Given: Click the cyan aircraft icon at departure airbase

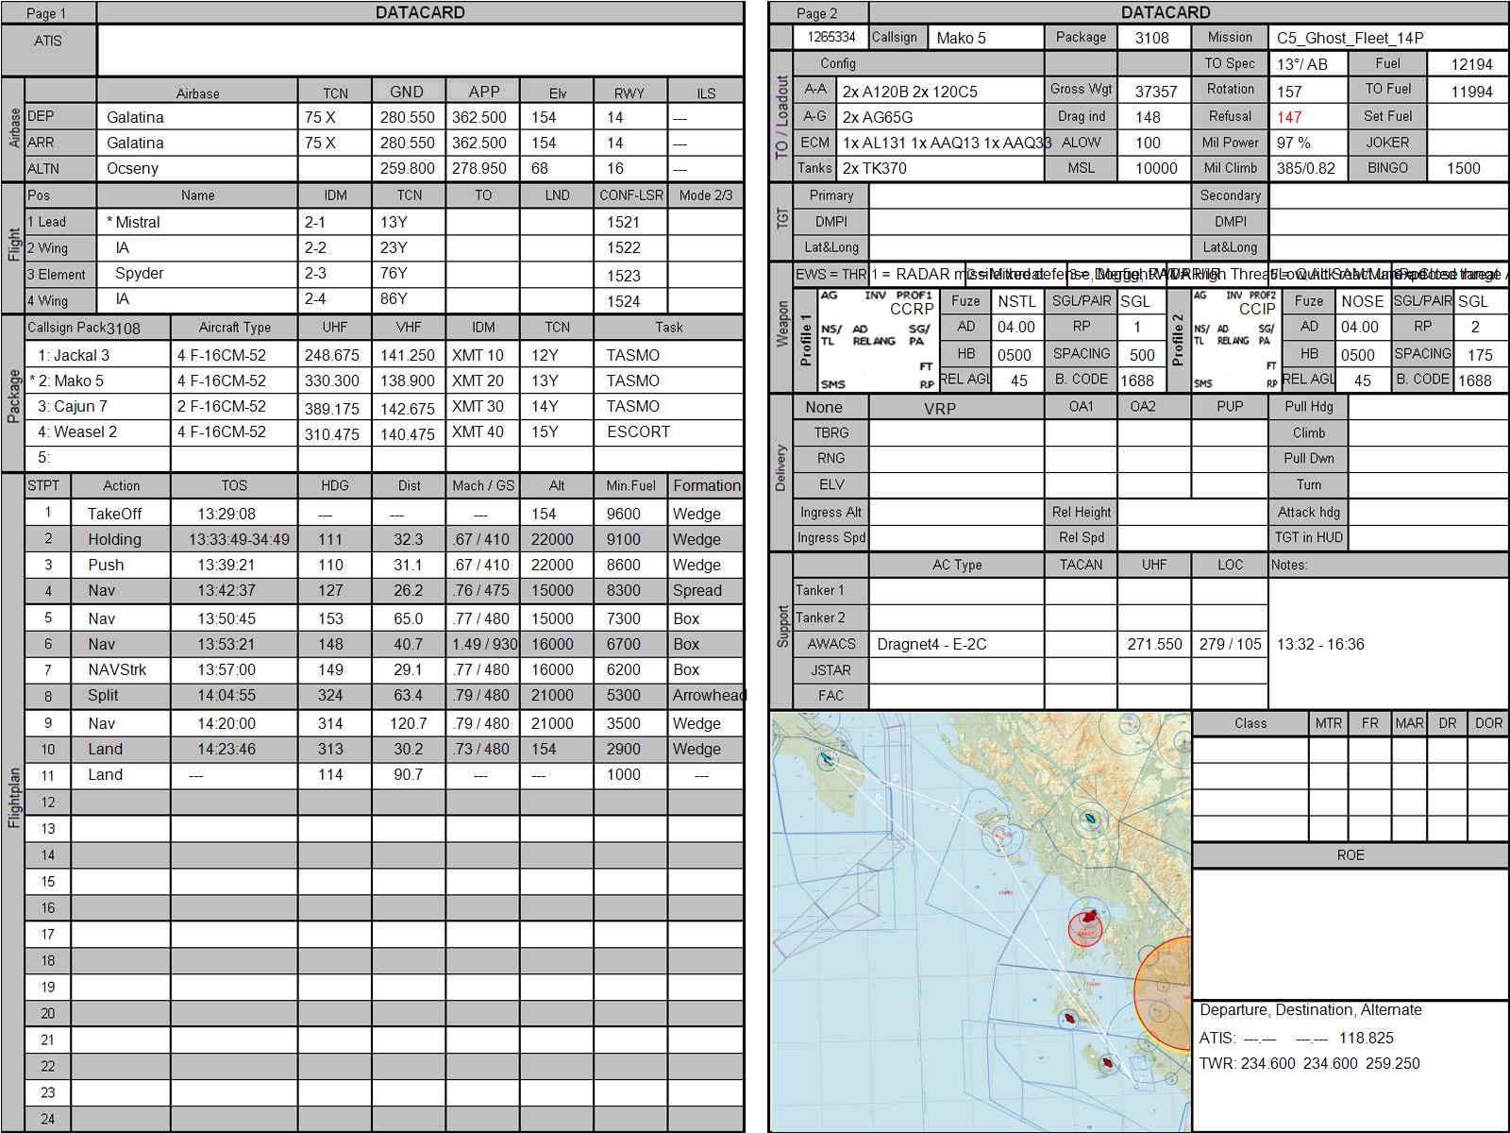Looking at the screenshot, I should pyautogui.click(x=827, y=759).
